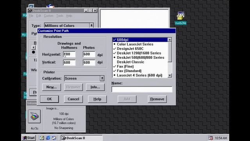Screen dimensions: 250x141
Task: Open the Edit menu in DeskScan II
Action: point(38,16)
